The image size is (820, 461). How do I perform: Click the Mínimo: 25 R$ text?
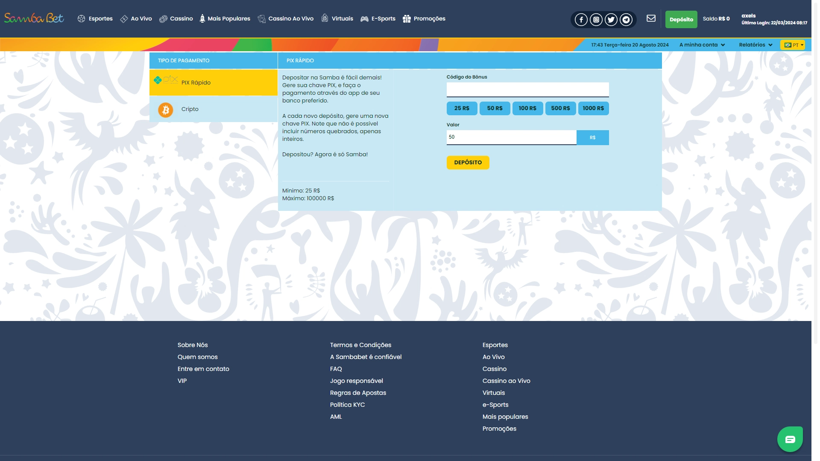(x=301, y=191)
